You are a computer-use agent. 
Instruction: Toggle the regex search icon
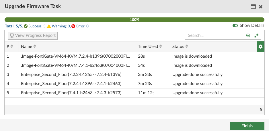tap(256, 36)
